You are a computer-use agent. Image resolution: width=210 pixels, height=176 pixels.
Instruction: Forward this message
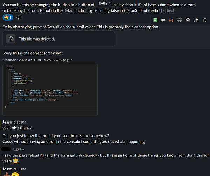[x=196, y=20]
